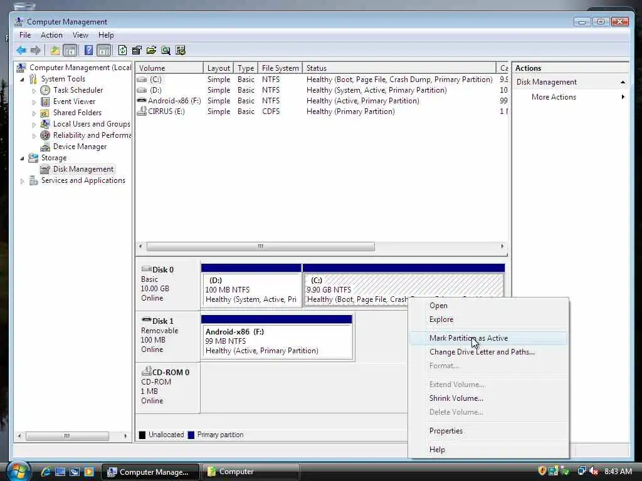Viewport: 642px width, 481px height.
Task: Select Shrink Volume from context menu
Action: [x=488, y=398]
